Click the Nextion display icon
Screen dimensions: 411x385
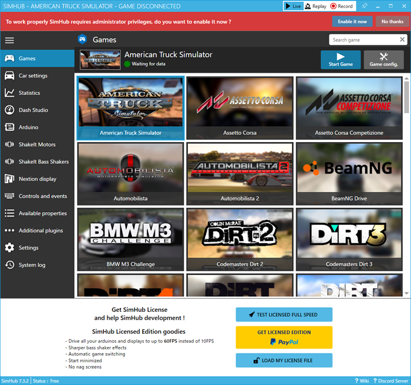[x=10, y=179]
